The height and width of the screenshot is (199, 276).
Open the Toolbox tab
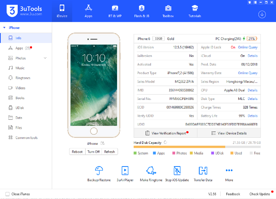click(x=168, y=11)
